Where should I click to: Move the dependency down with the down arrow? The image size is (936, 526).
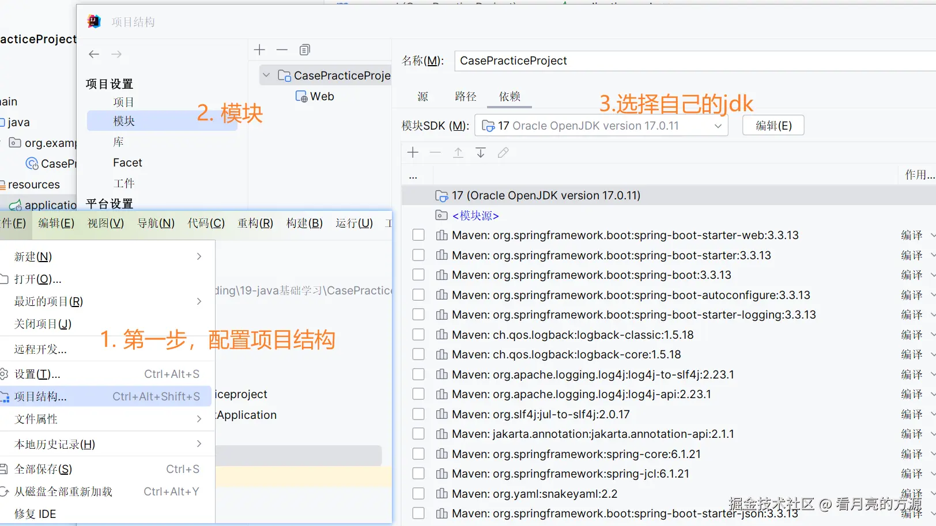[481, 153]
